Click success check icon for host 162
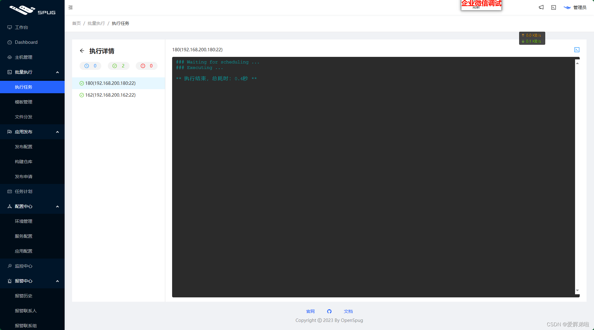Image resolution: width=594 pixels, height=330 pixels. click(82, 95)
